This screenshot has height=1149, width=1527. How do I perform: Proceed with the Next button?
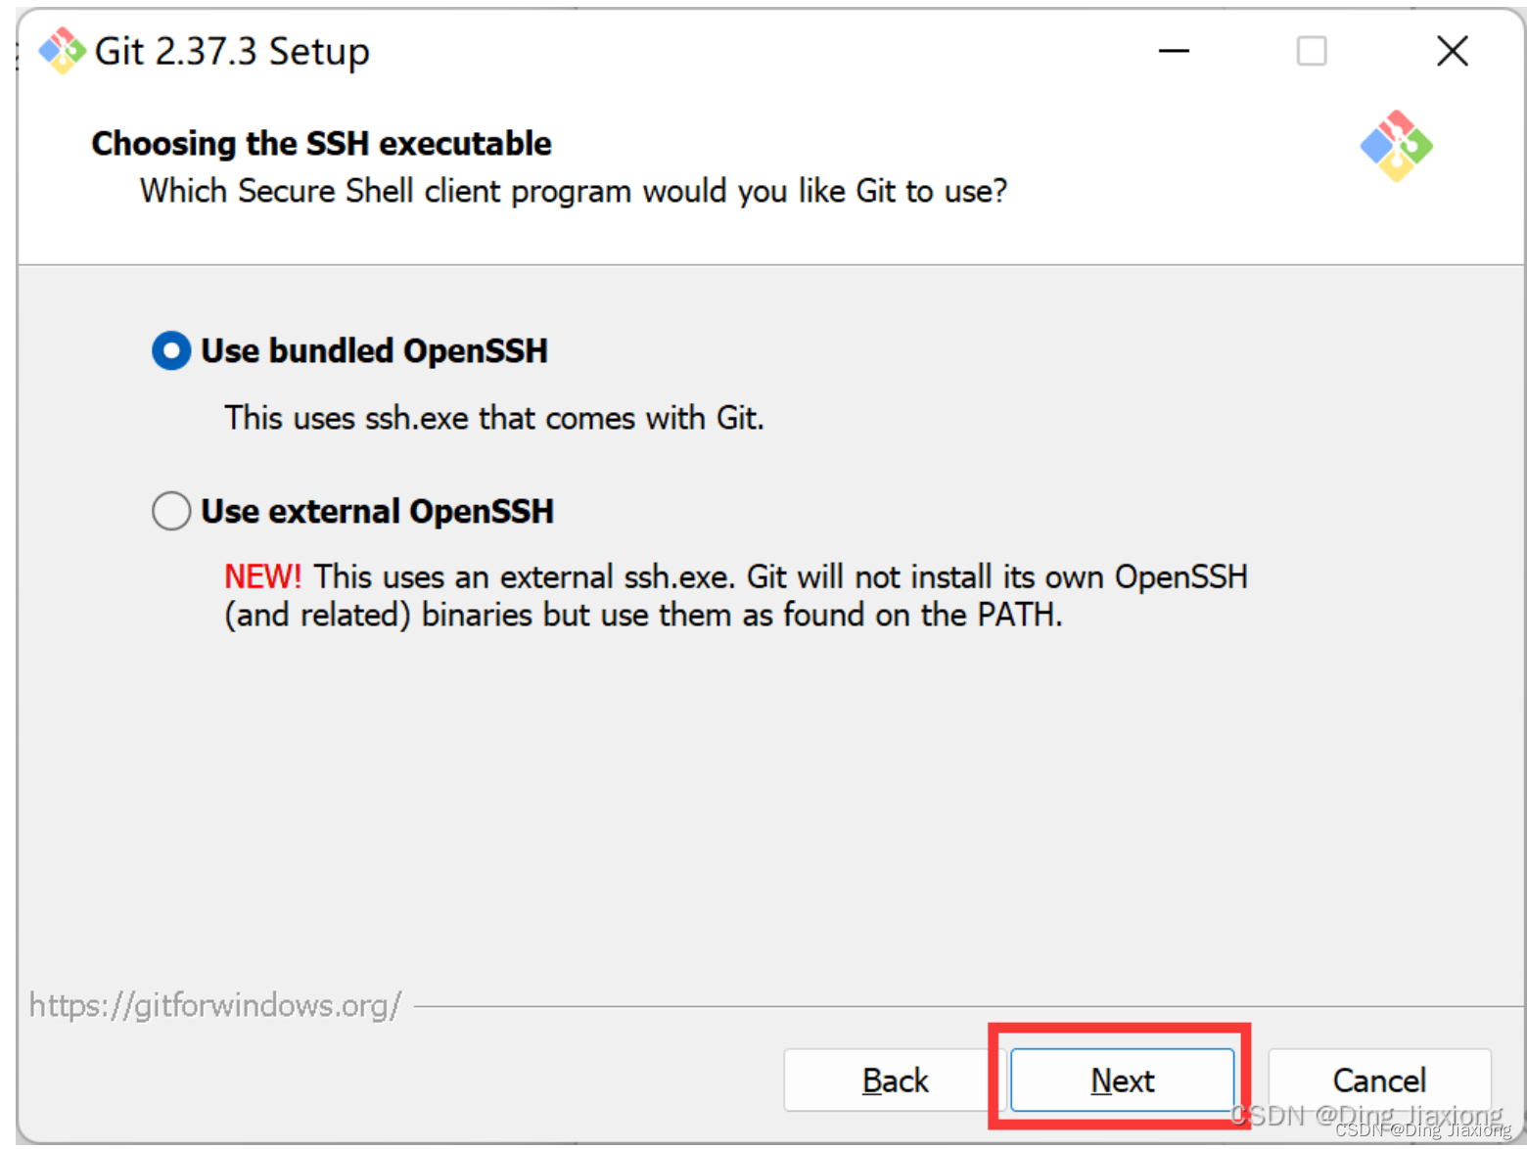click(x=1123, y=1080)
